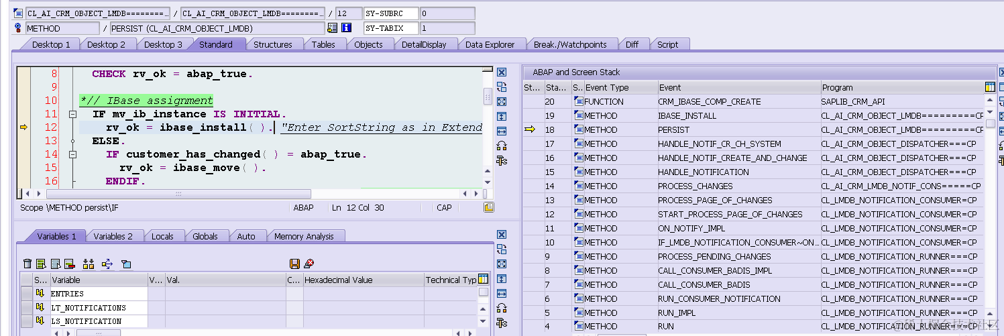Click the variables table scroll-down arrow

[x=483, y=322]
